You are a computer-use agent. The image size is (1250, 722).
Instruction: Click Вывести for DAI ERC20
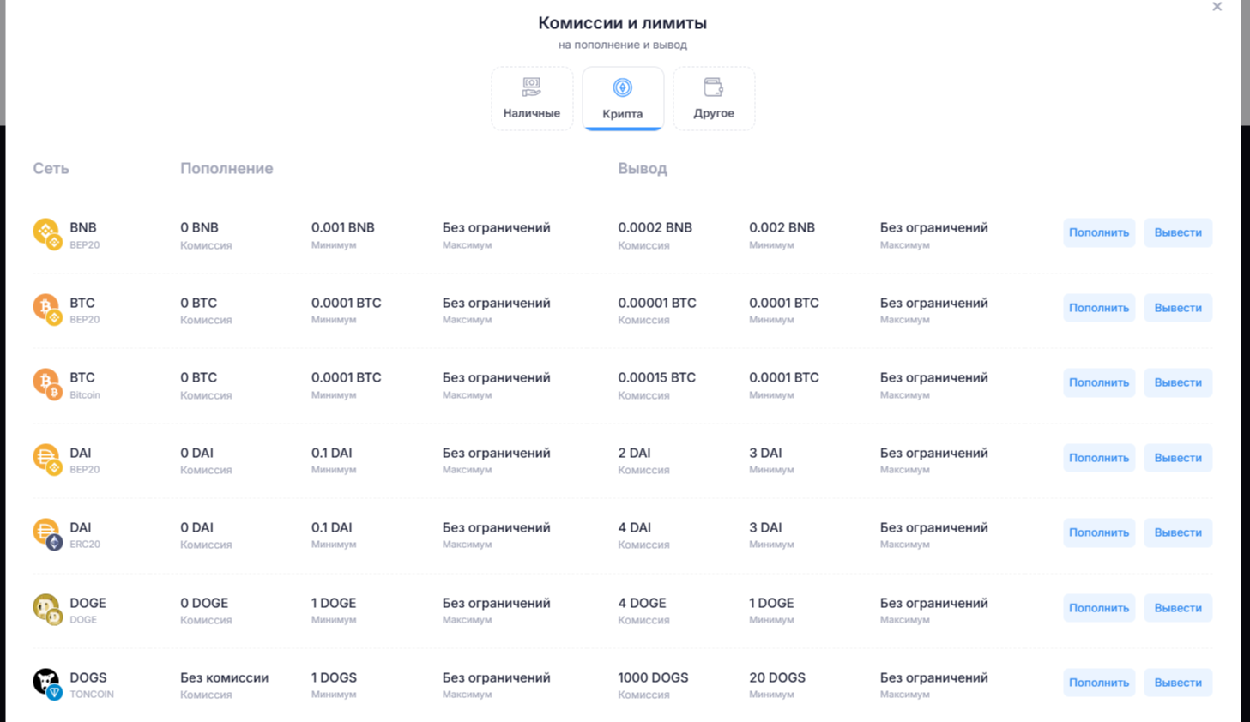click(1178, 532)
